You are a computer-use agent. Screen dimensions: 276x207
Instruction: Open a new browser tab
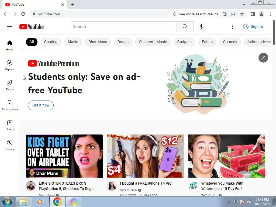coord(73,5)
